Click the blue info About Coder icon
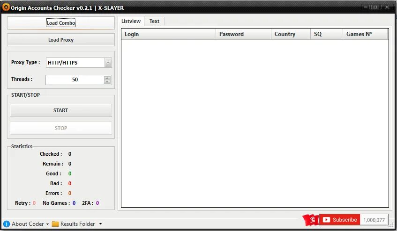The image size is (397, 231). click(x=7, y=224)
